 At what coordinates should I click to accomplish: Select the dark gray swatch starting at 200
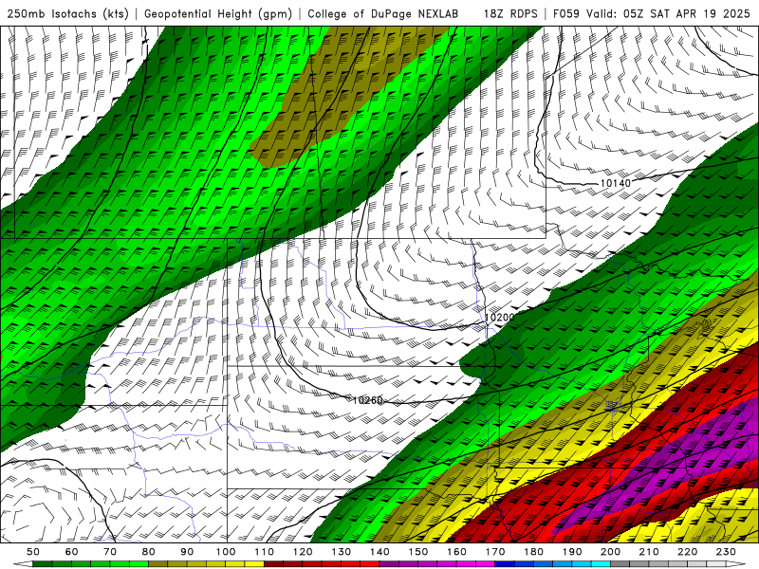pos(620,563)
